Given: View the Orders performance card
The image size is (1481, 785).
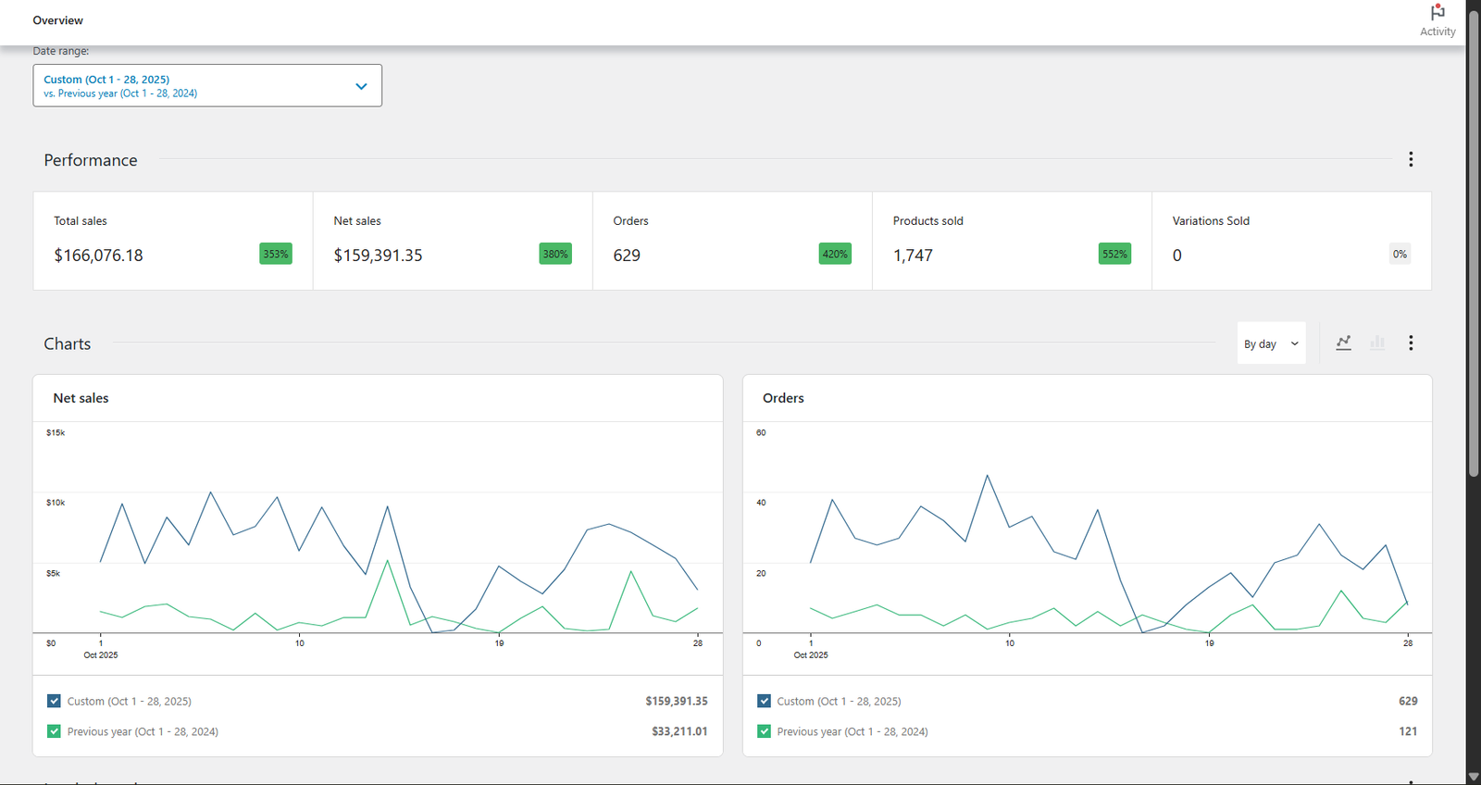Looking at the screenshot, I should pyautogui.click(x=732, y=241).
